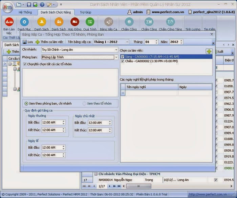
Task: Open the Trợ Giúp tab
Action: [85, 12]
